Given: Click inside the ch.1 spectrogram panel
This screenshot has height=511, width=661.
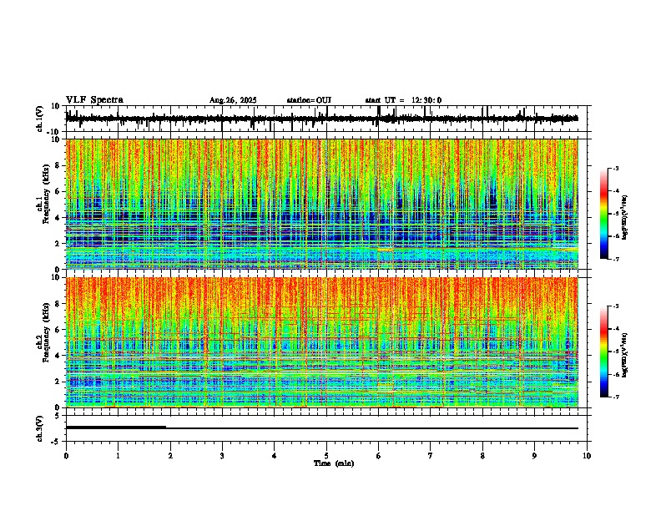Looking at the screenshot, I should point(321,204).
